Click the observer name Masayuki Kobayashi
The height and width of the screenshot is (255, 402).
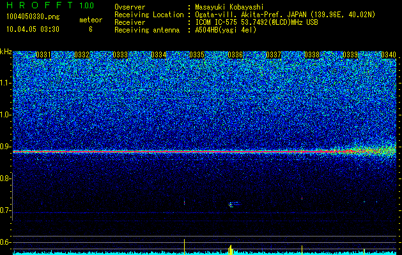coord(229,7)
